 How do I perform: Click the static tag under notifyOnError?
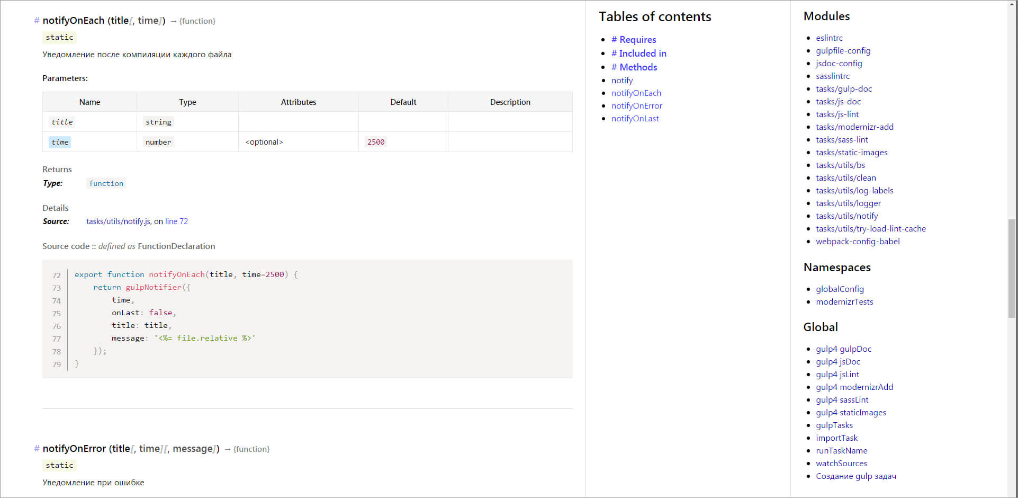click(59, 465)
